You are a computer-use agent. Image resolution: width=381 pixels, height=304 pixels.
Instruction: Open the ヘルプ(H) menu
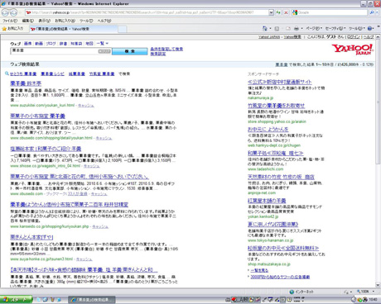coord(104,21)
